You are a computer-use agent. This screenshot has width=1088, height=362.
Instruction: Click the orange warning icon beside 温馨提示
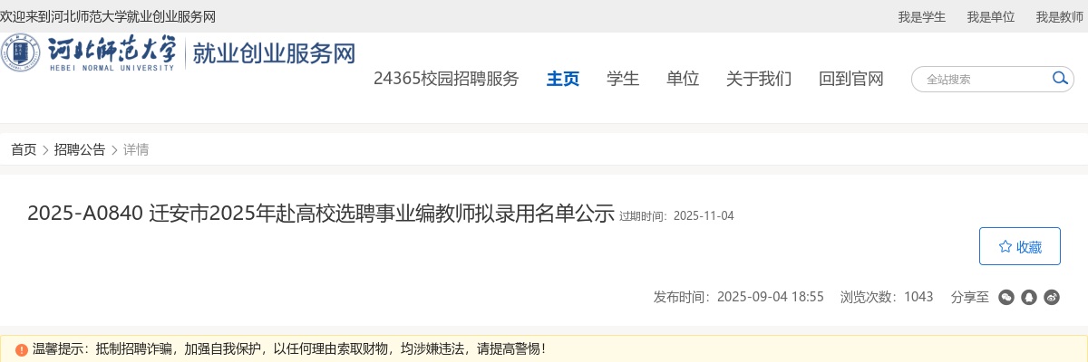pyautogui.click(x=22, y=349)
